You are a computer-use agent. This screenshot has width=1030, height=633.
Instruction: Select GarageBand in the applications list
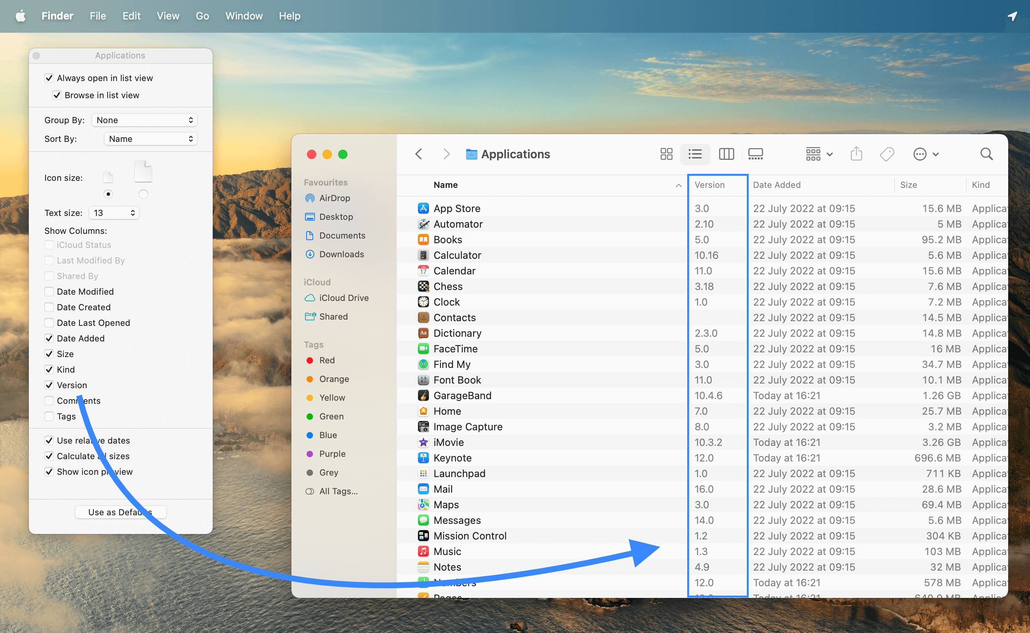click(x=462, y=396)
